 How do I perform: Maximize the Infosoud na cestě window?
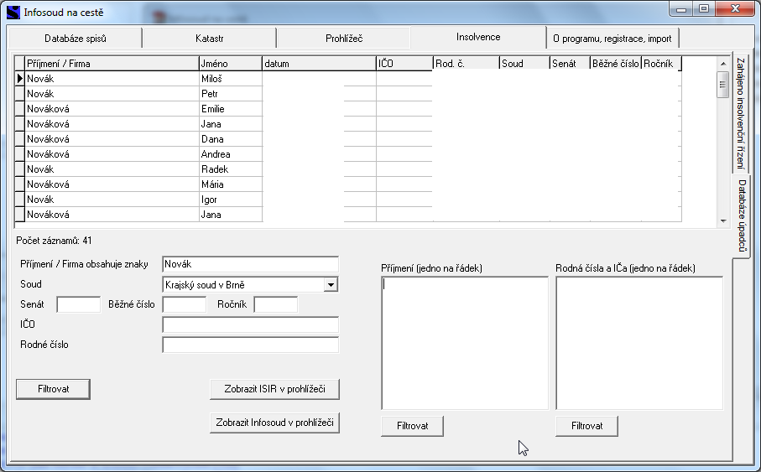pos(704,9)
